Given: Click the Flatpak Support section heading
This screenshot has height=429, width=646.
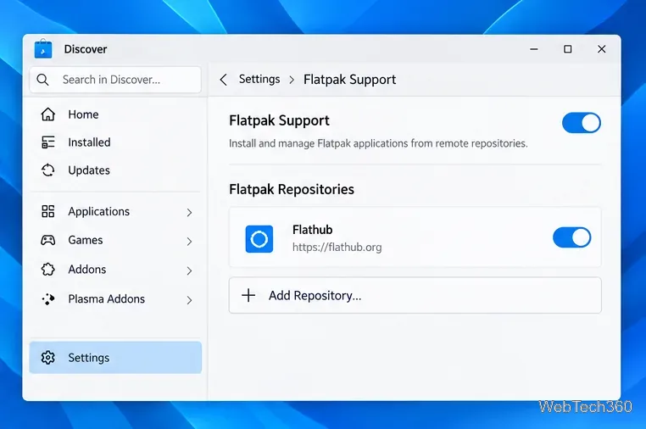Looking at the screenshot, I should coord(279,120).
